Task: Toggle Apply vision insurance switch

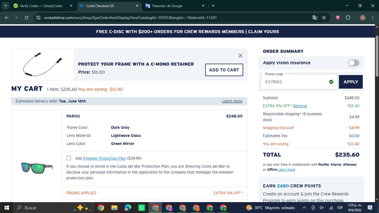Action: [x=354, y=63]
